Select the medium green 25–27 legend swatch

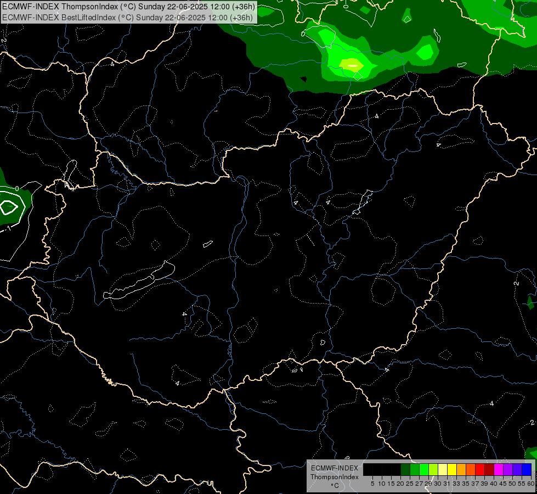pos(414,469)
